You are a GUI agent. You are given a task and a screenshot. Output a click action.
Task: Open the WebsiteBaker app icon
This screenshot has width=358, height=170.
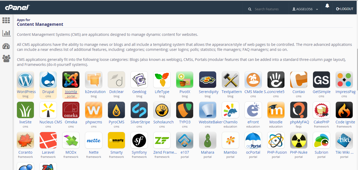pyautogui.click(x=207, y=110)
